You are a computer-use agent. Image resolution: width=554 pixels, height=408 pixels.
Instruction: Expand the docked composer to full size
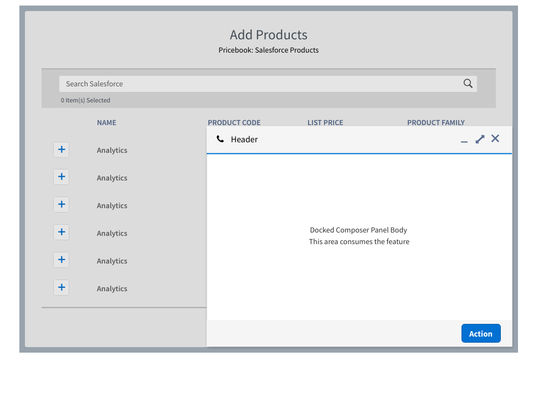[x=479, y=139]
